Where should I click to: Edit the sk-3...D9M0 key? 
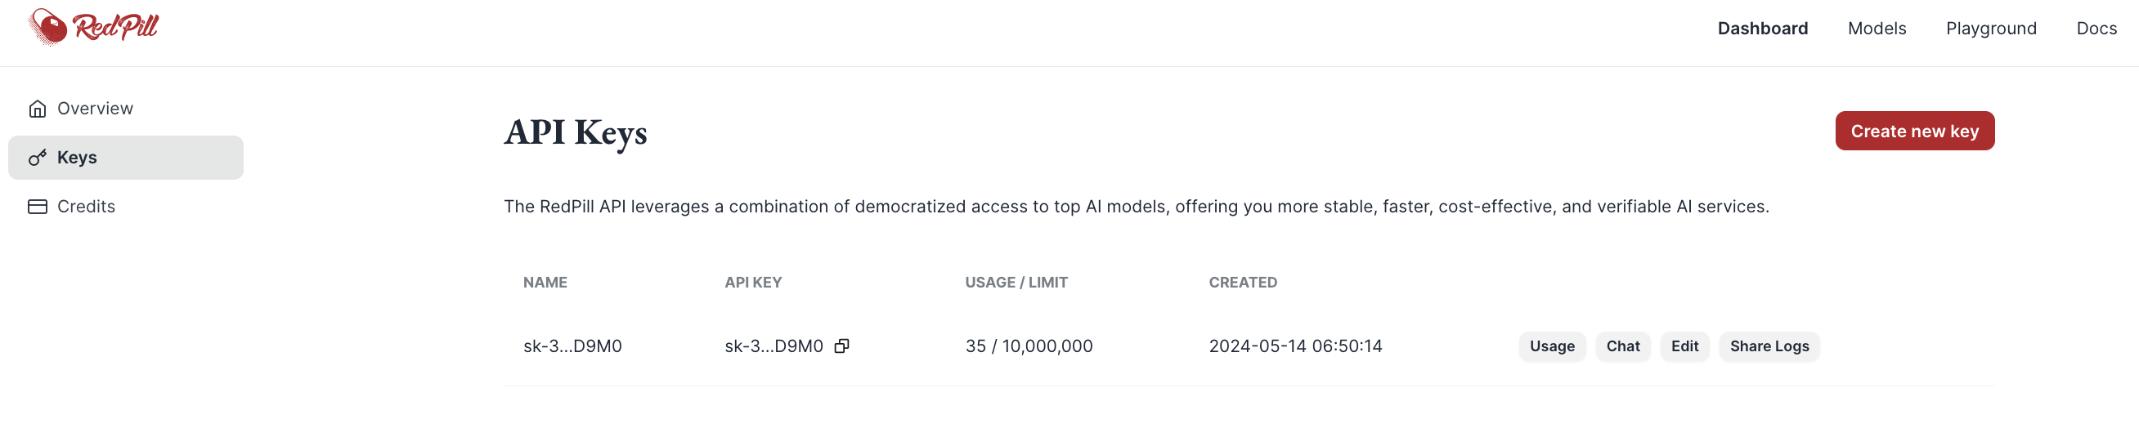click(x=1684, y=346)
